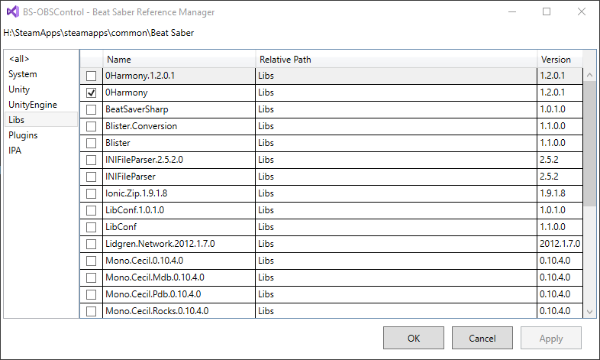Click the Lidgren.Network.2012.1.7.0 name cell

coord(179,245)
